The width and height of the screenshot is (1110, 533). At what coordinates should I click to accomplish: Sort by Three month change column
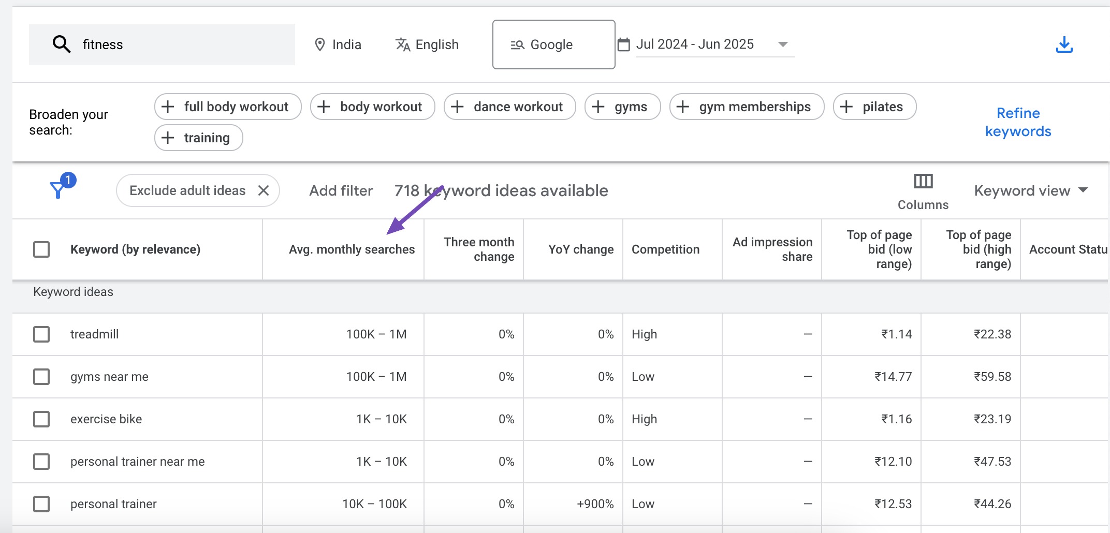tap(479, 249)
